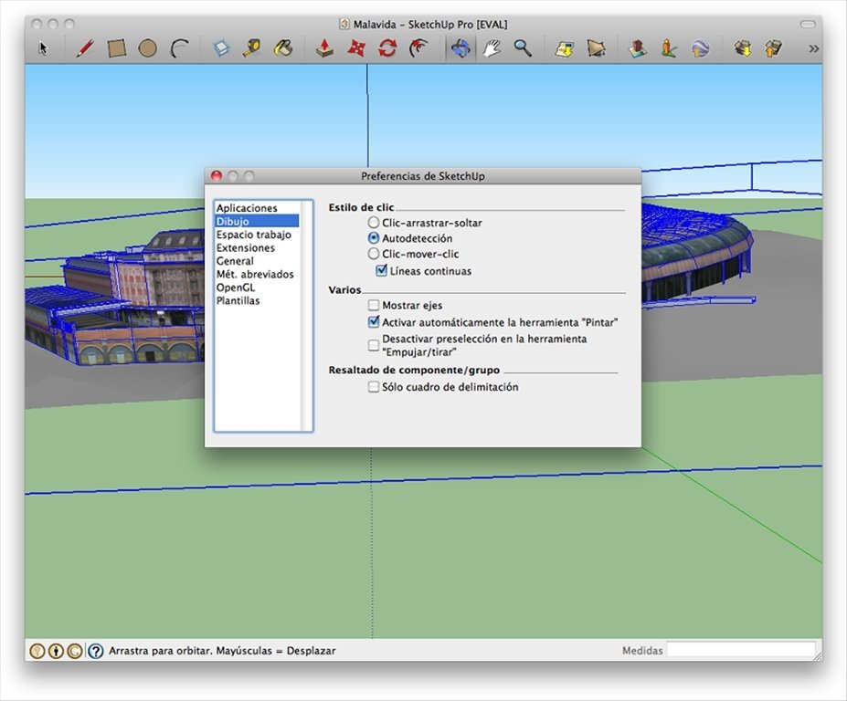Image resolution: width=847 pixels, height=701 pixels.
Task: Click the download box icon with yellow arrow
Action: tap(743, 48)
